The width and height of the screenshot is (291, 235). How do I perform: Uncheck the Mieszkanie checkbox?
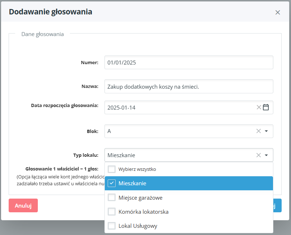112,183
